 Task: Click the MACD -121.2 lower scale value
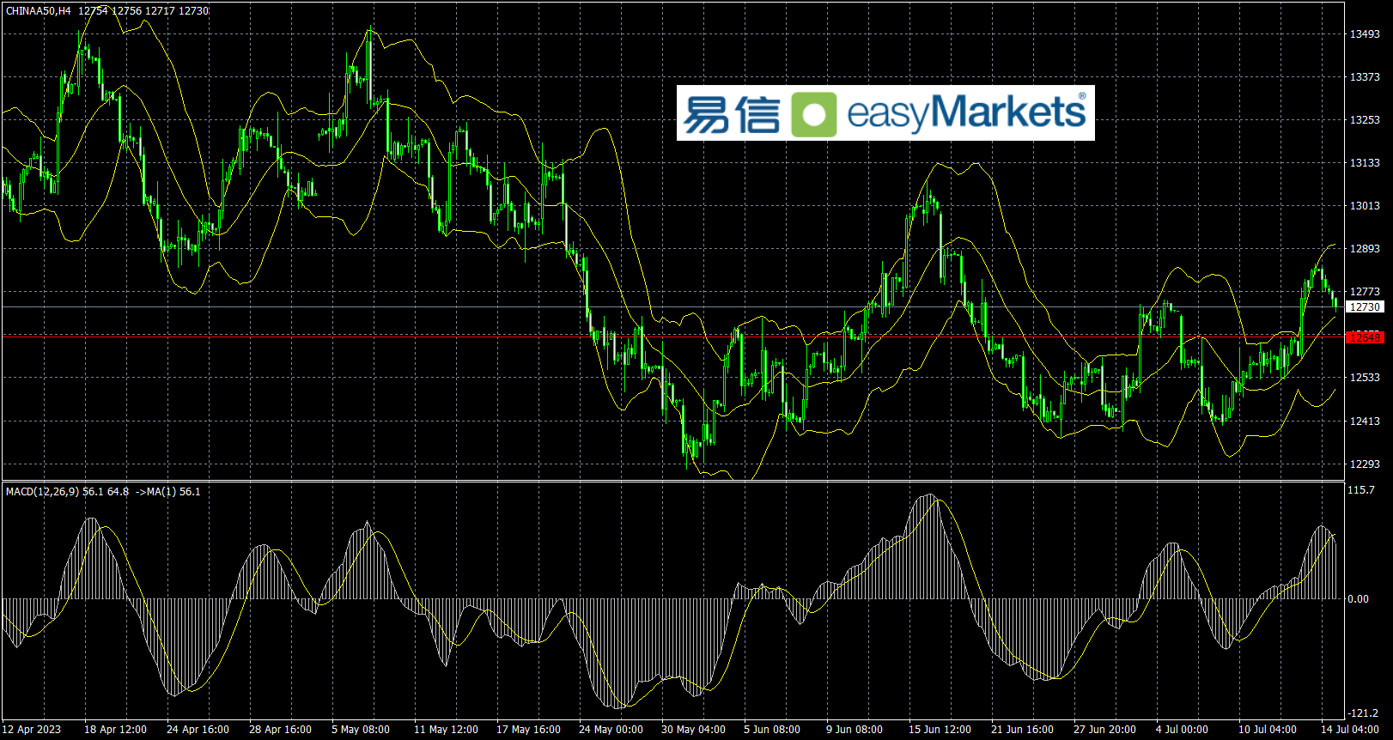(x=1362, y=713)
